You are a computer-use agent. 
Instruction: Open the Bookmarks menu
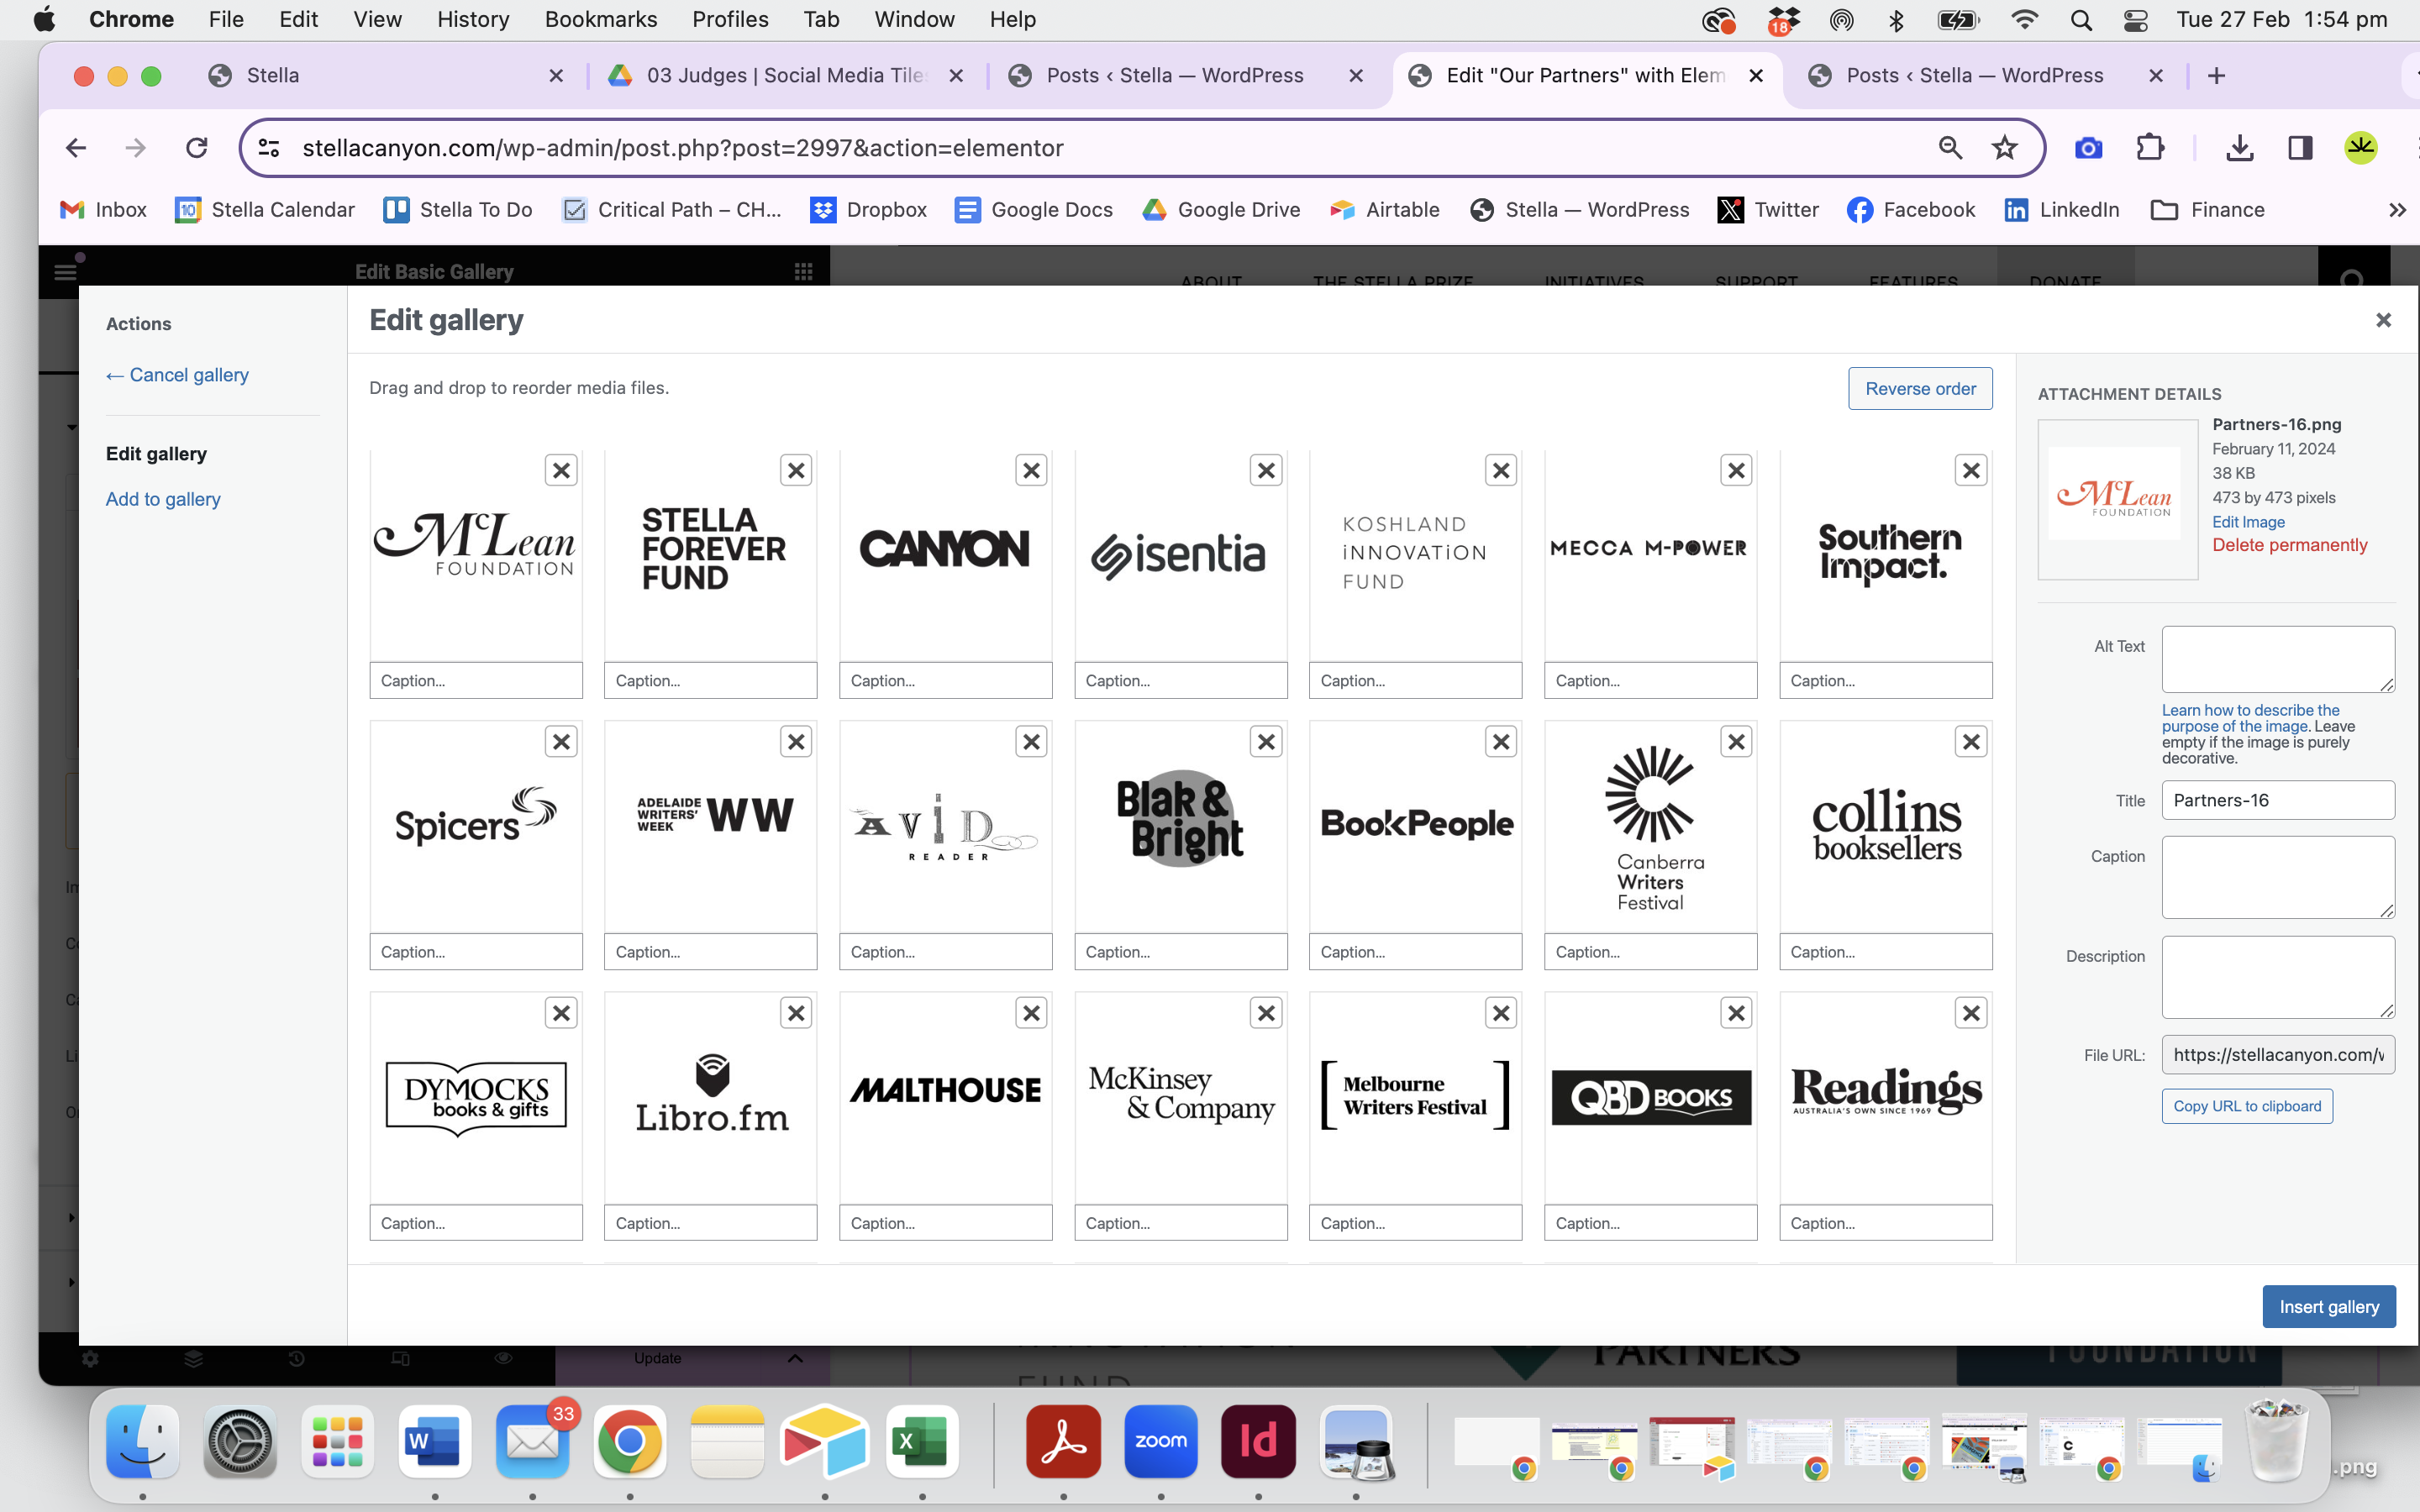click(600, 20)
